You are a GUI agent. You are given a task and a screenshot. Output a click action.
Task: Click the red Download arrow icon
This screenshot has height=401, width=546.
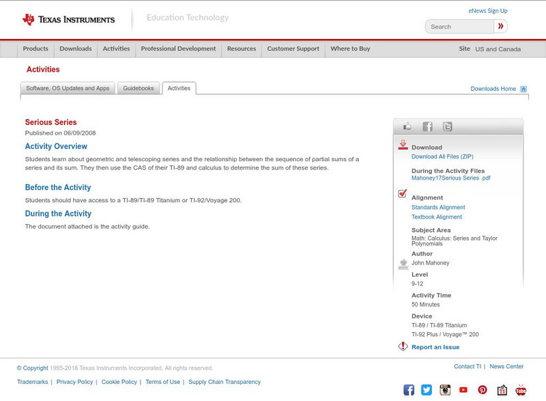[x=402, y=145]
